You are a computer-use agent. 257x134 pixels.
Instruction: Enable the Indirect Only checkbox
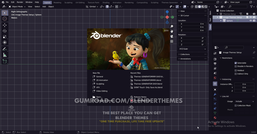pos(236,74)
